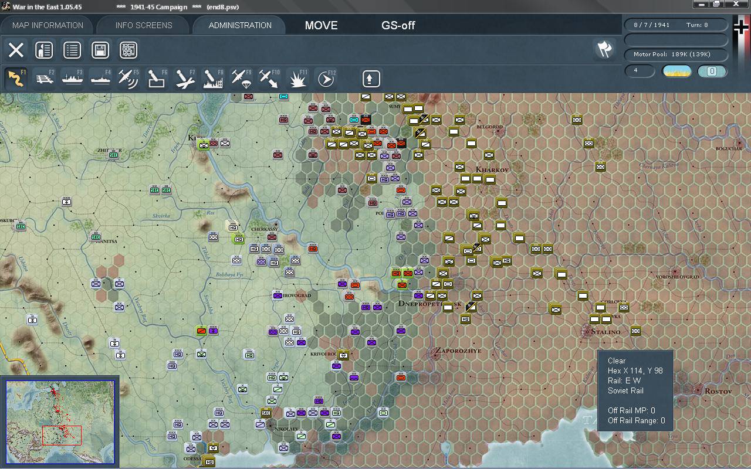Click the red viewport rectangle in minimap
Viewport: 751px width, 469px height.
(62, 436)
